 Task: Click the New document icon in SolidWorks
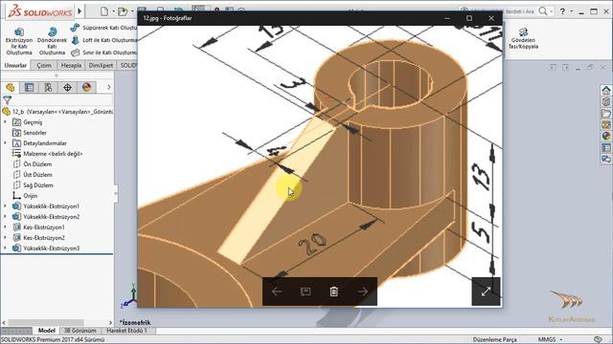tap(104, 11)
